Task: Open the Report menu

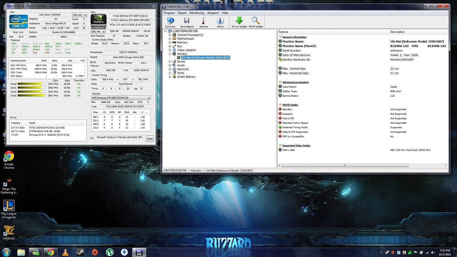Action: pyautogui.click(x=182, y=13)
